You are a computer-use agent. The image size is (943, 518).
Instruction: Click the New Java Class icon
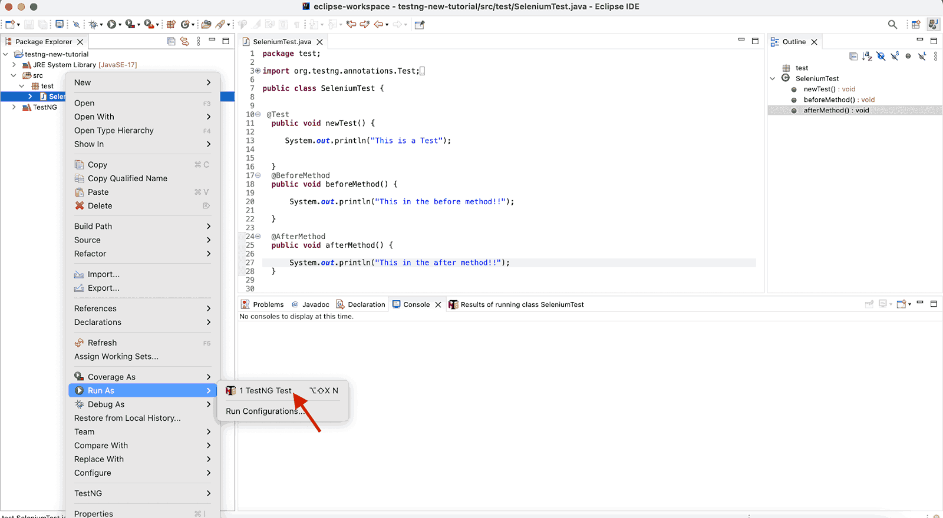[186, 24]
